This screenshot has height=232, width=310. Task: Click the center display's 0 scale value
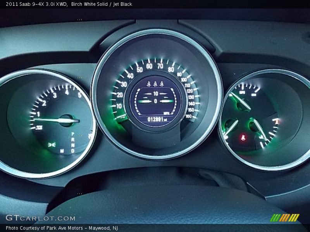coord(156,101)
